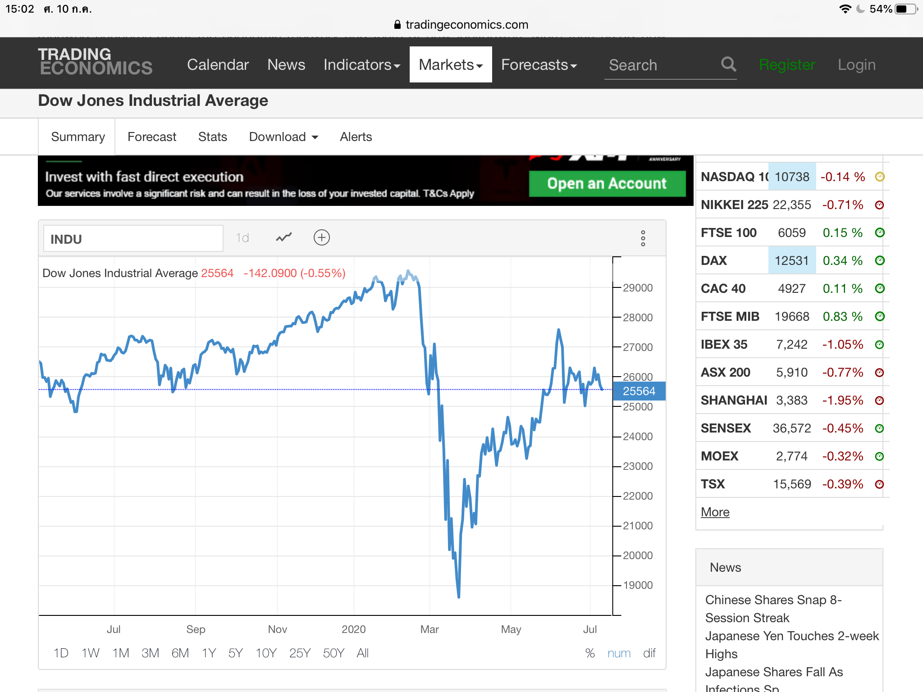Switch to the Forecast tab

point(152,137)
